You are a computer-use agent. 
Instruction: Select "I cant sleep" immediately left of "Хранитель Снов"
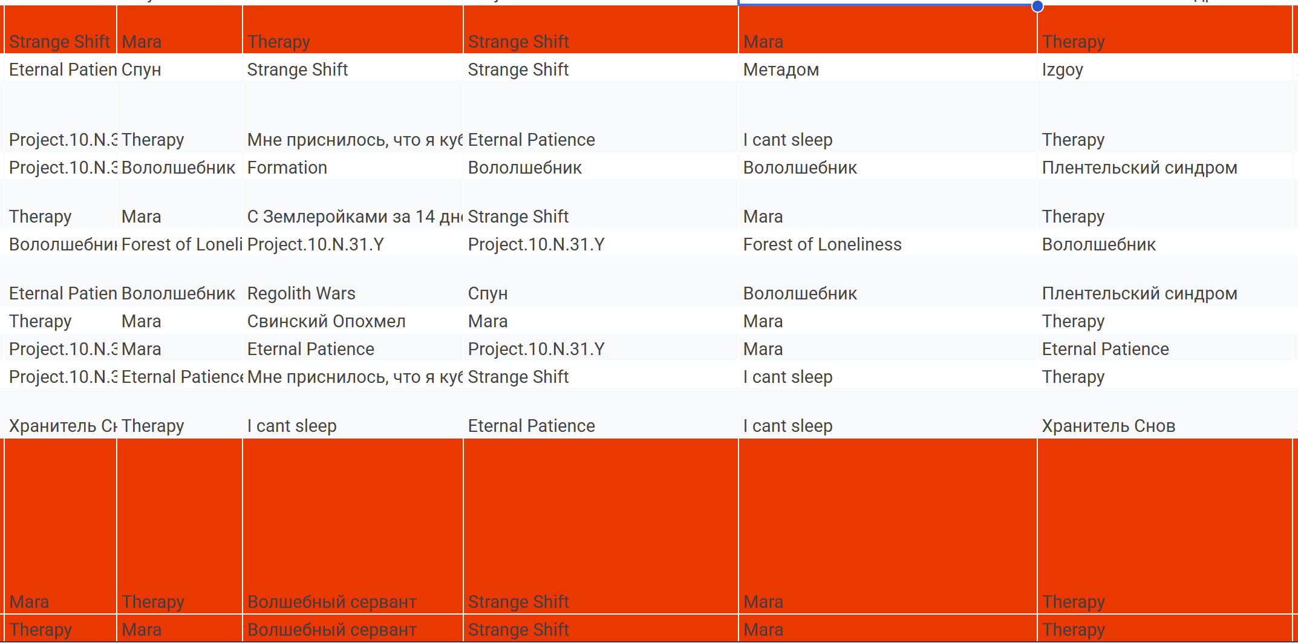(788, 426)
